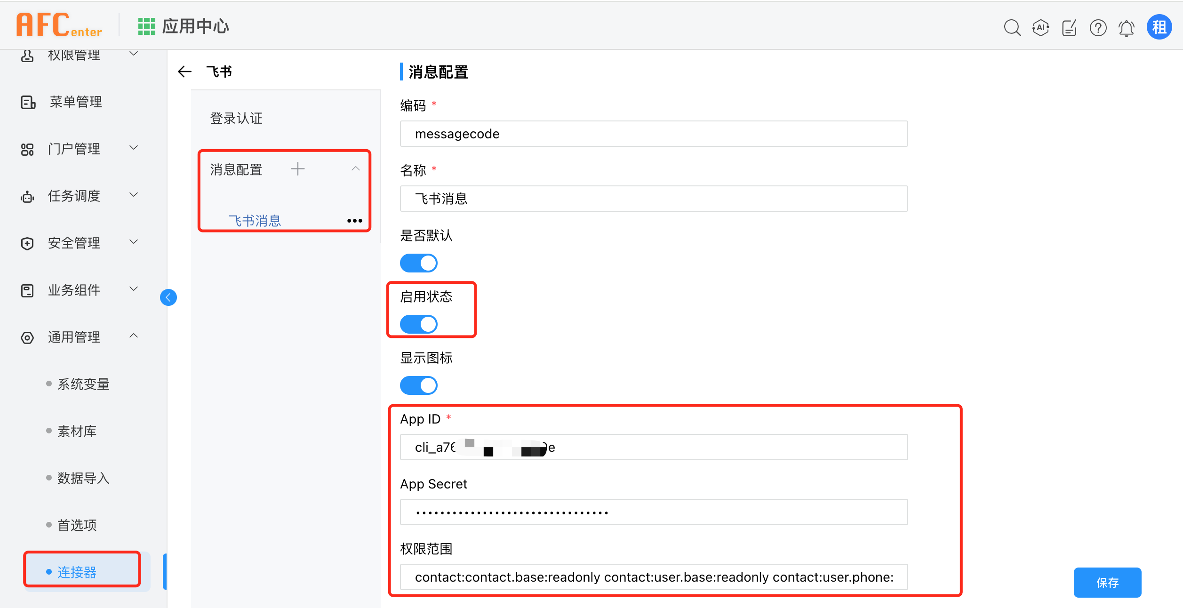Click the App Secret input field
The image size is (1183, 608).
pyautogui.click(x=653, y=512)
